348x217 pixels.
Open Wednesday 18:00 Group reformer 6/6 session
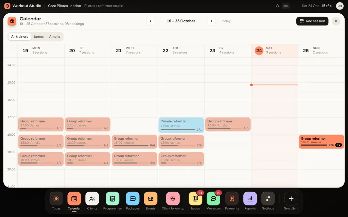click(x=135, y=142)
